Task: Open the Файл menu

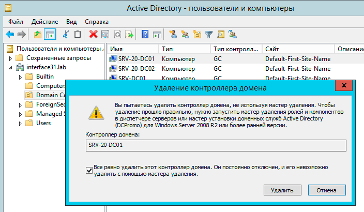Action: (x=16, y=22)
